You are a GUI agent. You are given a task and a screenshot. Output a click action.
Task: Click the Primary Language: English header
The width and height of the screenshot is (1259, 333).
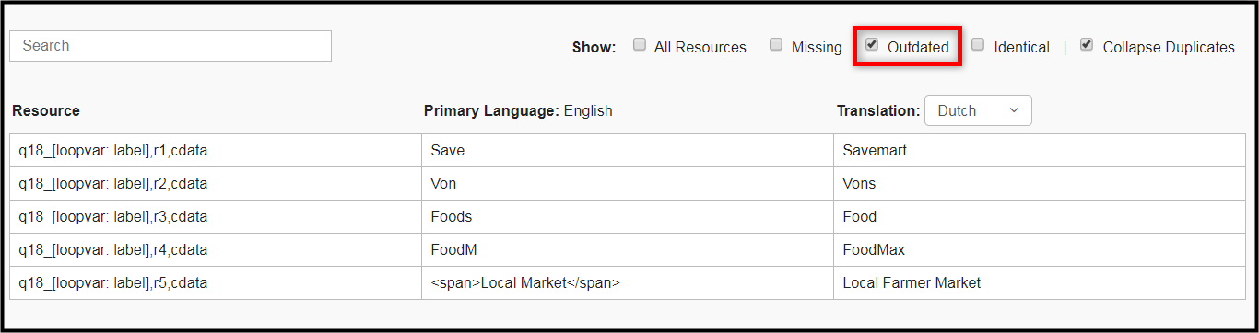tap(518, 110)
